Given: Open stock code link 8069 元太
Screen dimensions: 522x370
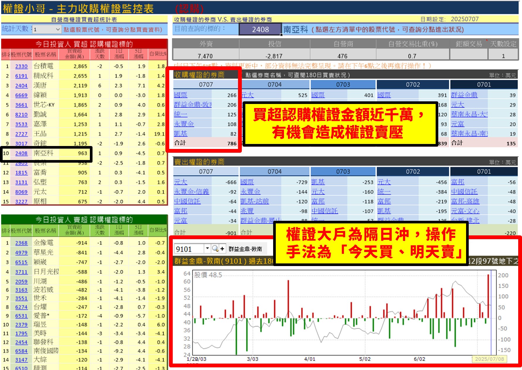Looking at the screenshot, I should (21, 192).
